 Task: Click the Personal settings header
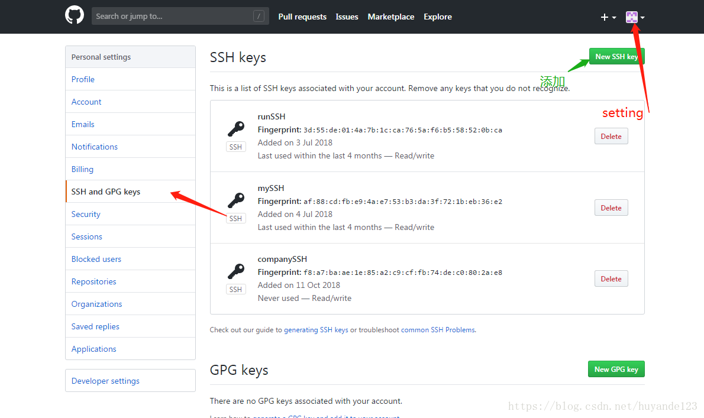click(x=130, y=57)
